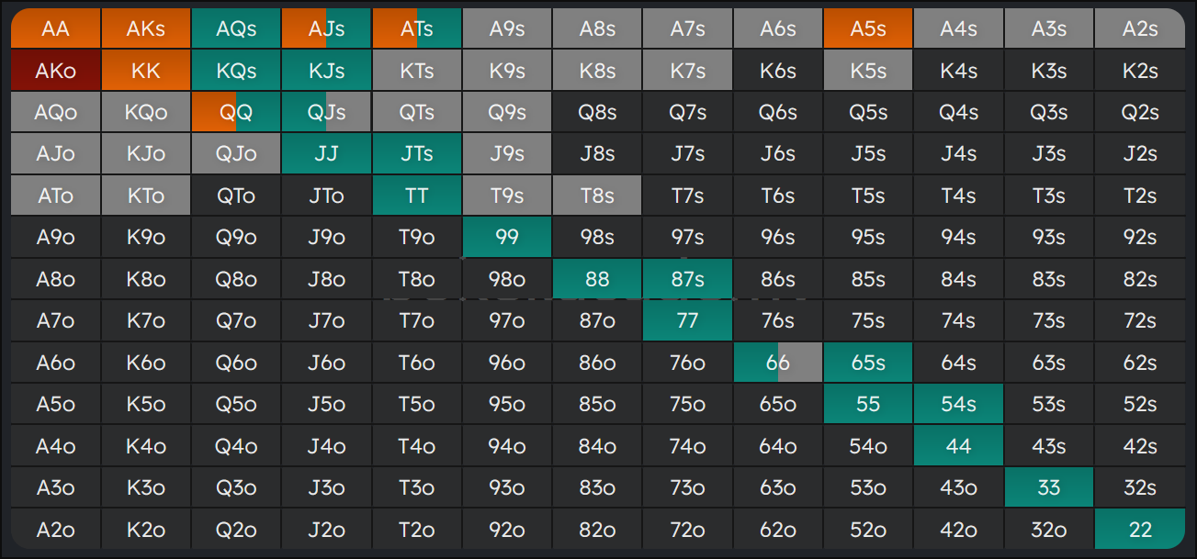Click the 72o hand cell
Screen dimensions: 1197x559
687,530
